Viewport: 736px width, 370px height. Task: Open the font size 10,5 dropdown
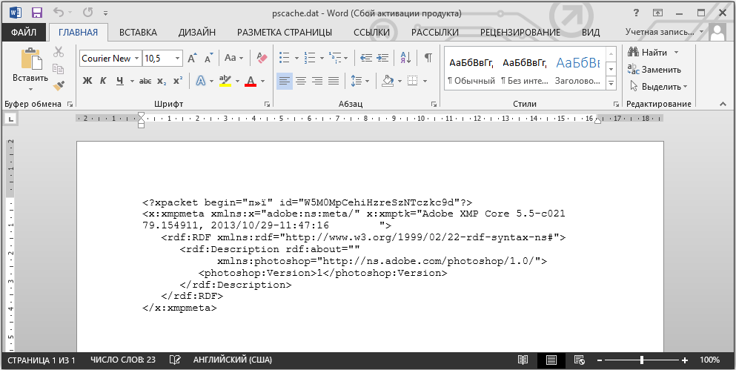tap(177, 59)
